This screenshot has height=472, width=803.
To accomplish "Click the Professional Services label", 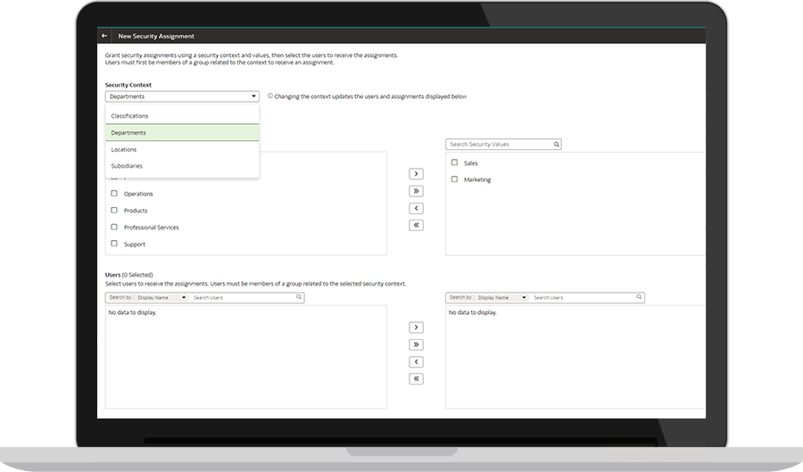I will pos(151,228).
